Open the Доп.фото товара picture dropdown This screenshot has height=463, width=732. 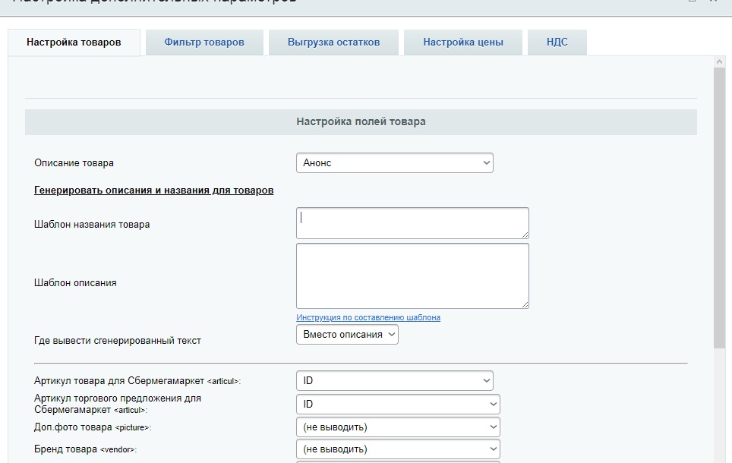[x=397, y=427]
